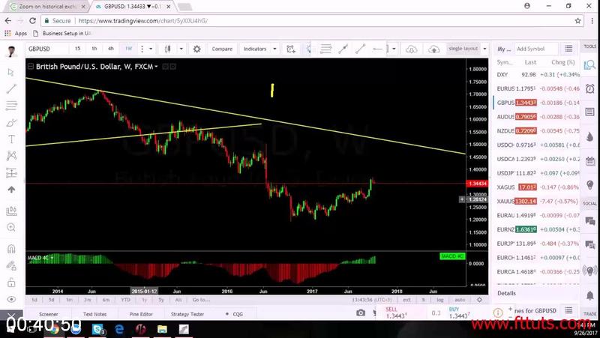Select the measure ruler tool
Screen dimensions: 600x338
coord(11,211)
